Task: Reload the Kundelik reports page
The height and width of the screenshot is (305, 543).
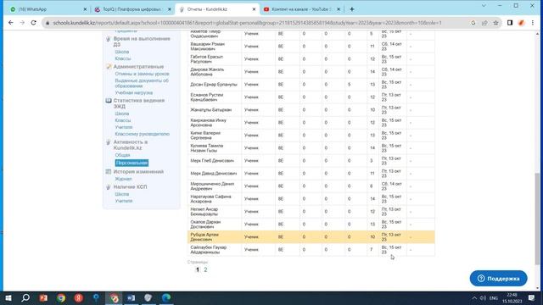Action: [34, 23]
